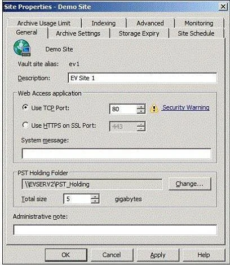Image resolution: width=230 pixels, height=265 pixels.
Task: Select the Use TCP Port radio button
Action: click(25, 107)
